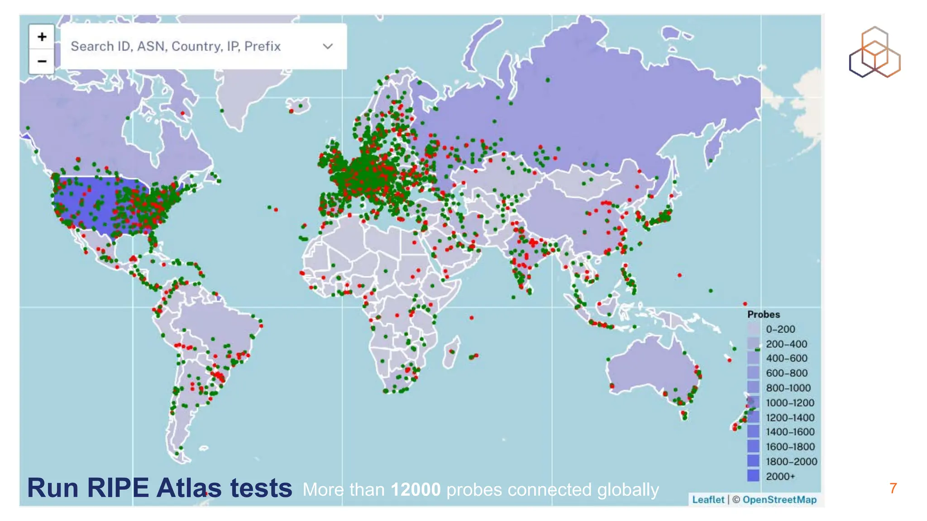This screenshot has width=927, height=521.
Task: Click the '200–400' legend label
Action: [x=787, y=344]
